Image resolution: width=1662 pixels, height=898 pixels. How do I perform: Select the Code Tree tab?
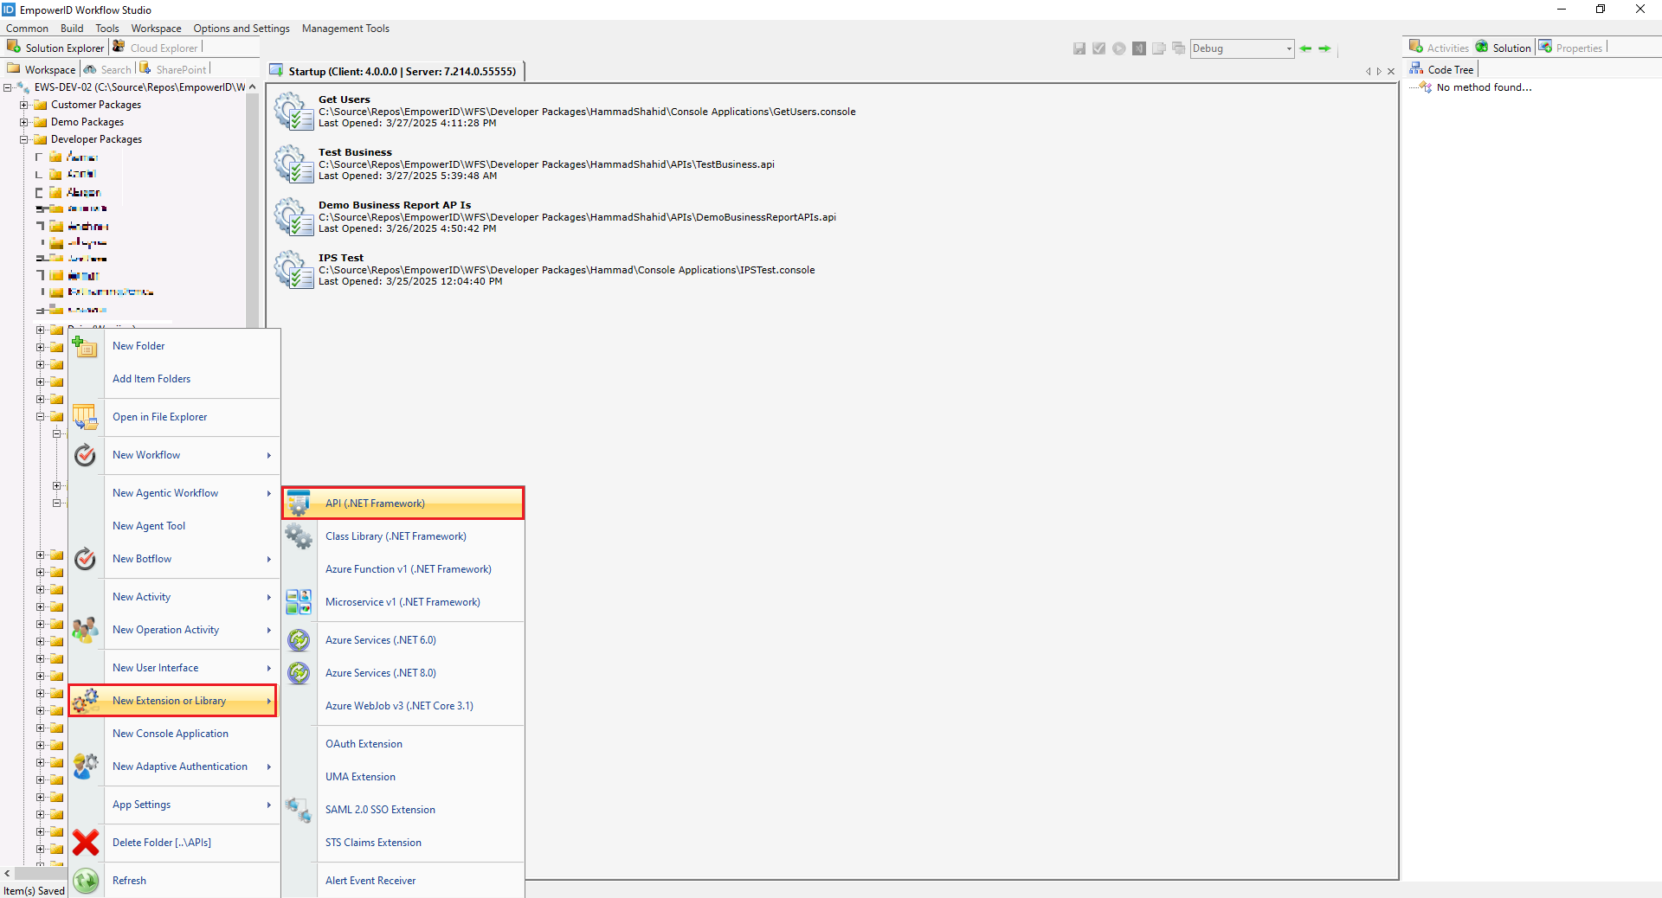tap(1442, 69)
